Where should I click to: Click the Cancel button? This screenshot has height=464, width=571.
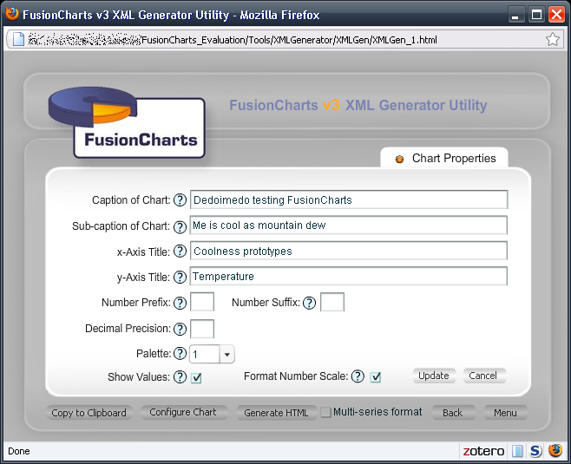coord(483,376)
